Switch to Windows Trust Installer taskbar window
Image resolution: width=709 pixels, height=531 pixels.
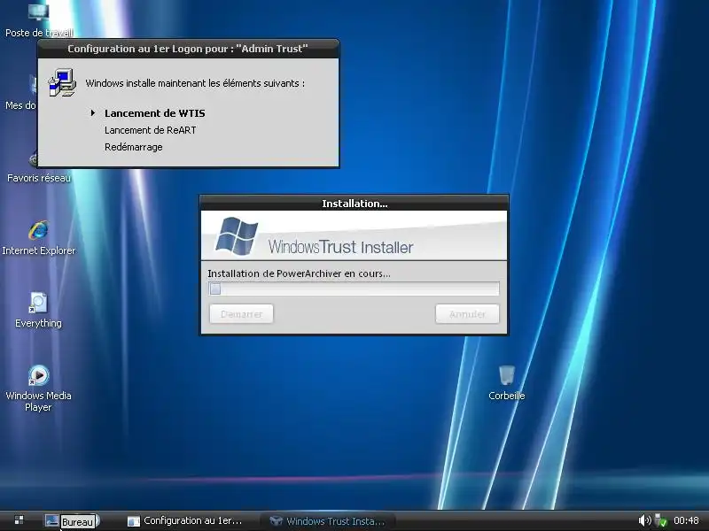[x=328, y=520]
